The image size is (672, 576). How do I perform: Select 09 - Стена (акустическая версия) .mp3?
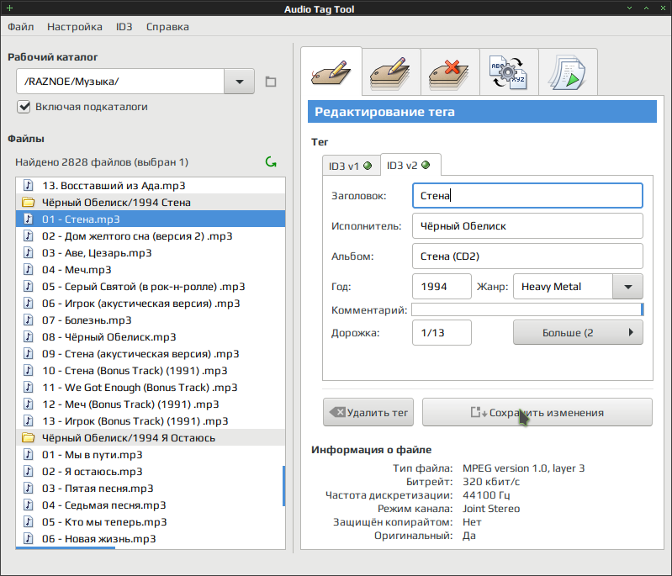pos(151,353)
